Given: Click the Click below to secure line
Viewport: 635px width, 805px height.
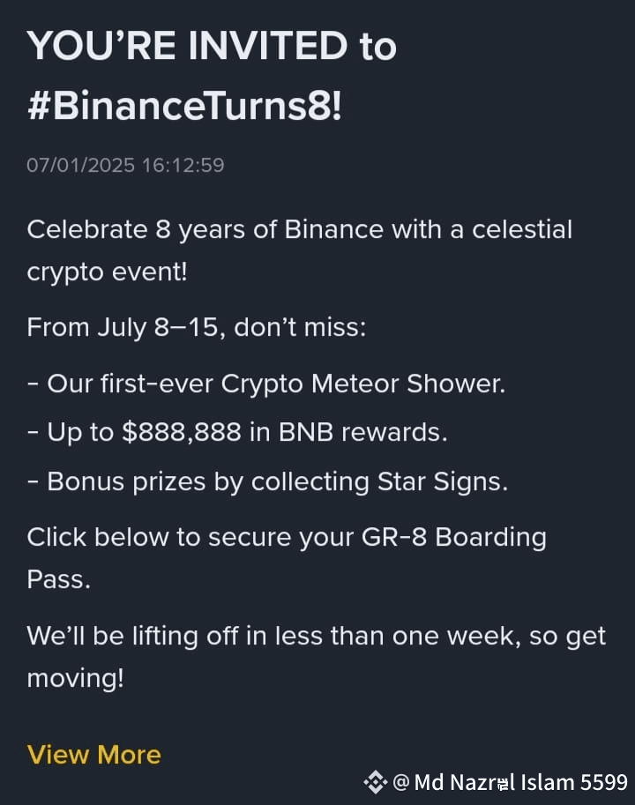Looking at the screenshot, I should (287, 538).
